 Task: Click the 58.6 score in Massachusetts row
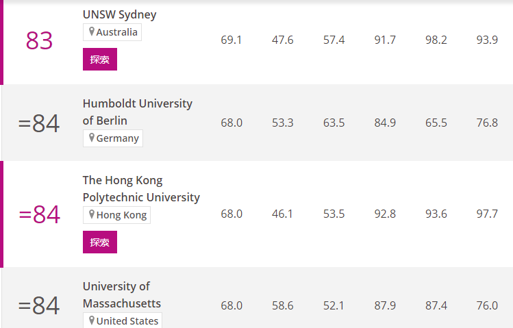pyautogui.click(x=283, y=305)
